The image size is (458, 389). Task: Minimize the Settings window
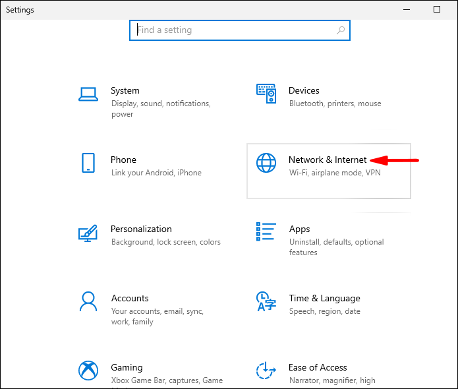click(x=406, y=10)
